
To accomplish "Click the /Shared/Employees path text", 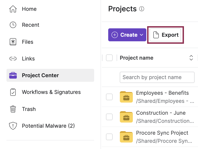I will pyautogui.click(x=165, y=101).
